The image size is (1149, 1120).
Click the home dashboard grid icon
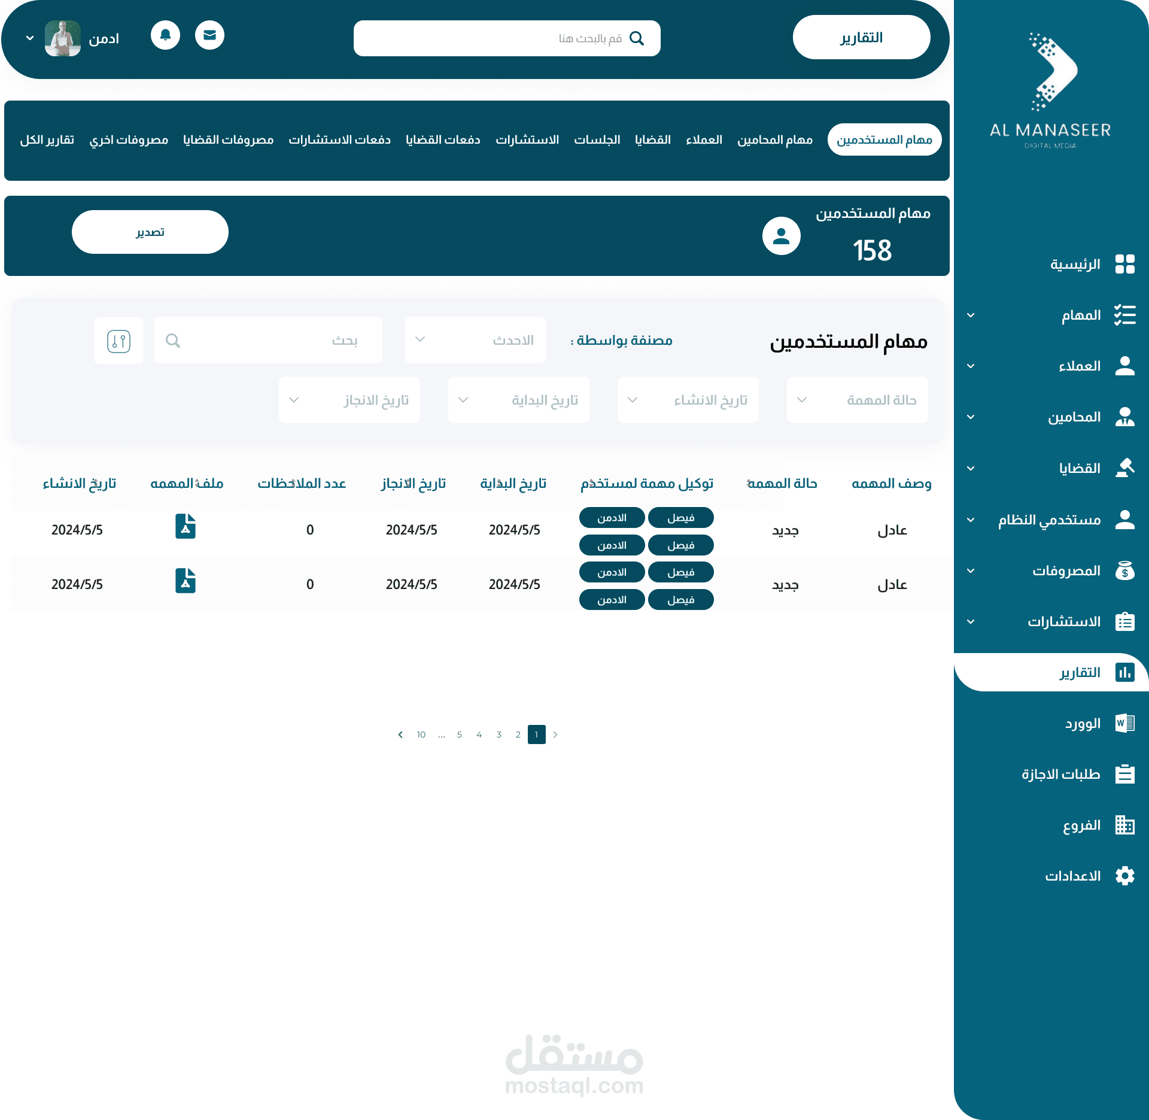pyautogui.click(x=1124, y=264)
